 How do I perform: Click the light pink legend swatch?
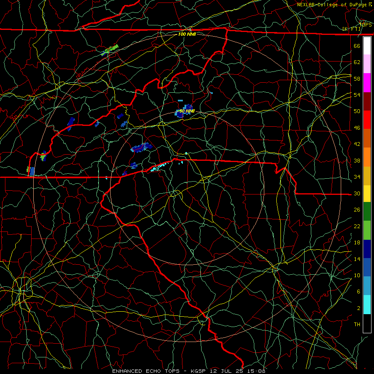(x=367, y=64)
